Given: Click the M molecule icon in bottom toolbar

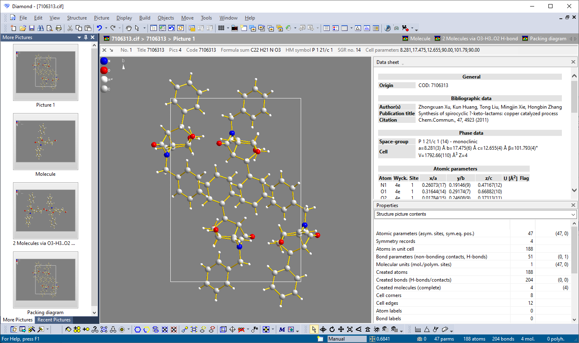Looking at the screenshot, I should 282,330.
